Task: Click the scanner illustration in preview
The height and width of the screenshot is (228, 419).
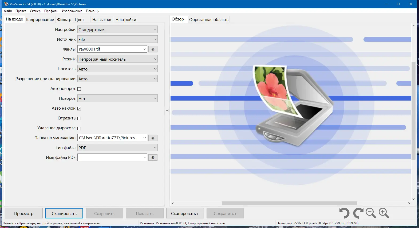Action: [x=293, y=105]
